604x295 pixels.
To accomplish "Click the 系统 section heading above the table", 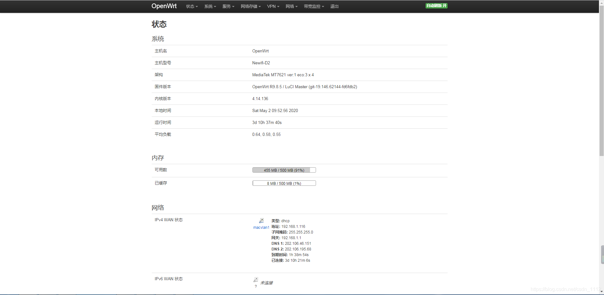I will coord(158,39).
